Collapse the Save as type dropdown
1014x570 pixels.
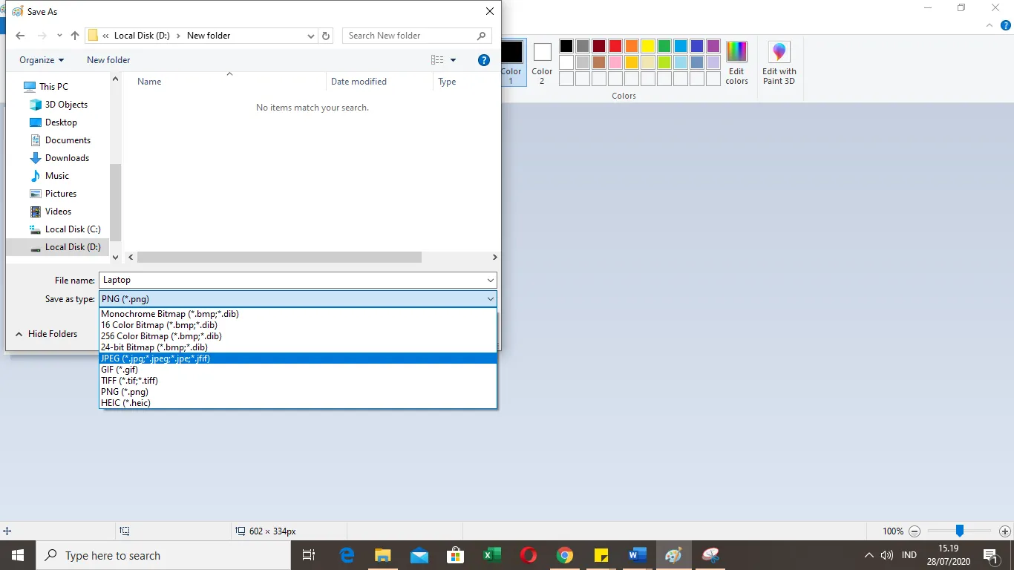pos(491,299)
